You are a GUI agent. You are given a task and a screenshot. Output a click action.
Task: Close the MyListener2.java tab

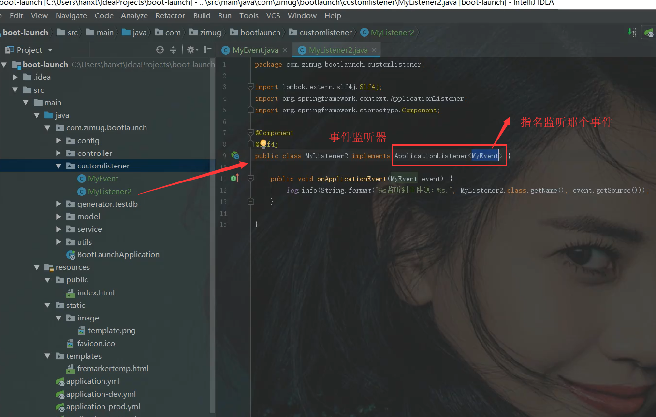click(374, 50)
